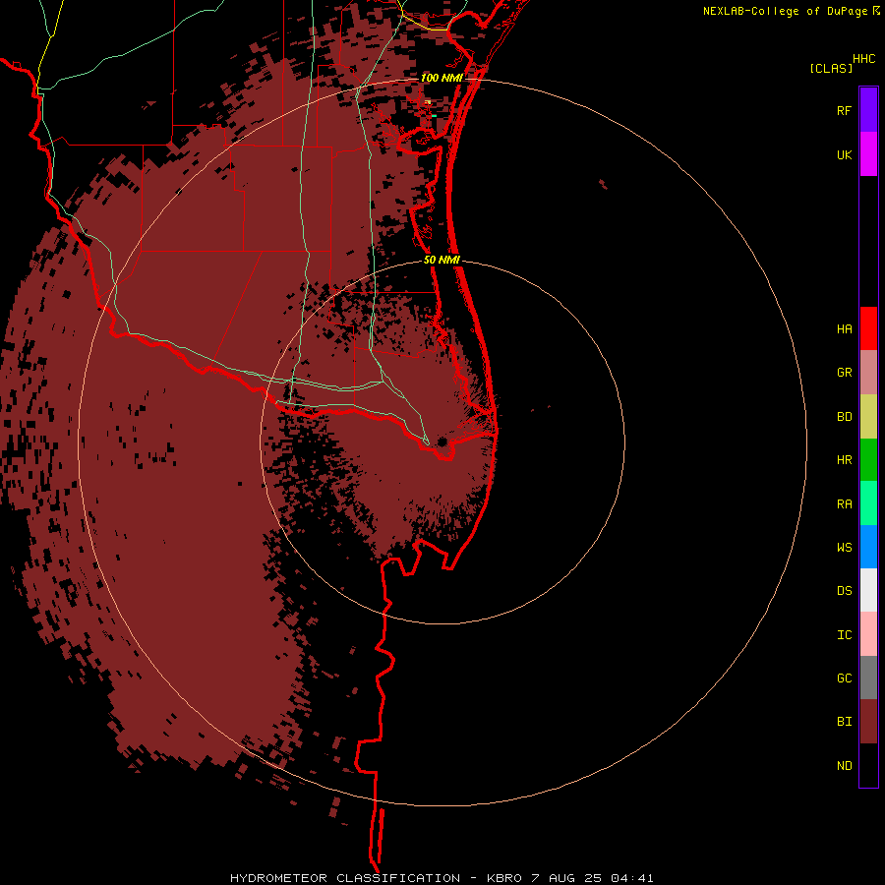
Task: Click the HR green legend swatch
Action: tap(868, 460)
